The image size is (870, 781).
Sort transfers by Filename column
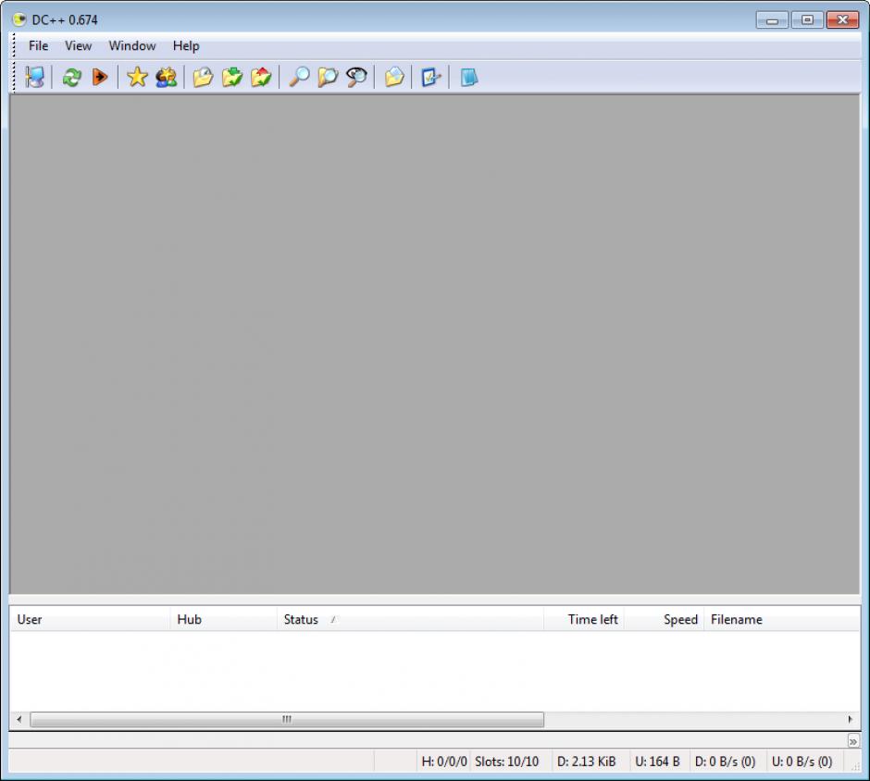coord(781,620)
